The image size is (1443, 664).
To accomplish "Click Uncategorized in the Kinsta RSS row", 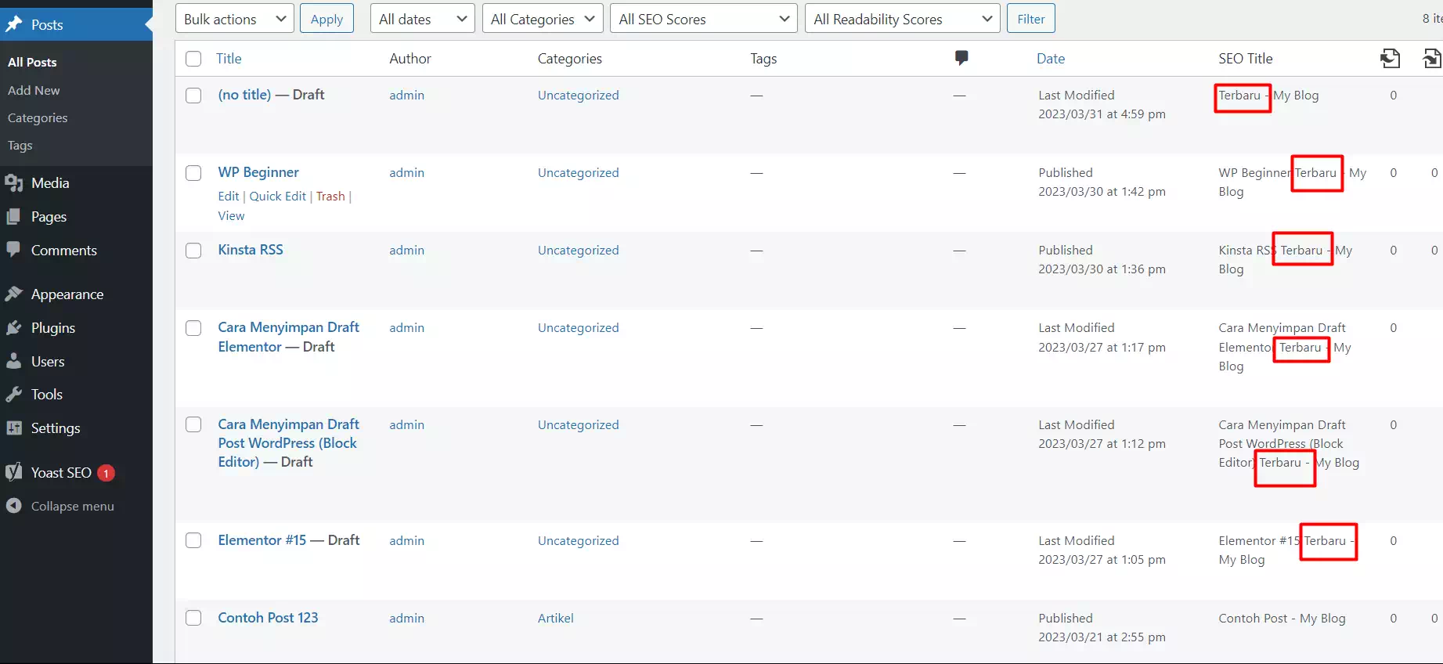I will coord(578,251).
